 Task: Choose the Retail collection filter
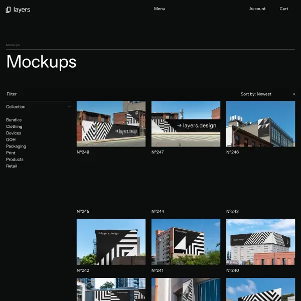[12, 166]
